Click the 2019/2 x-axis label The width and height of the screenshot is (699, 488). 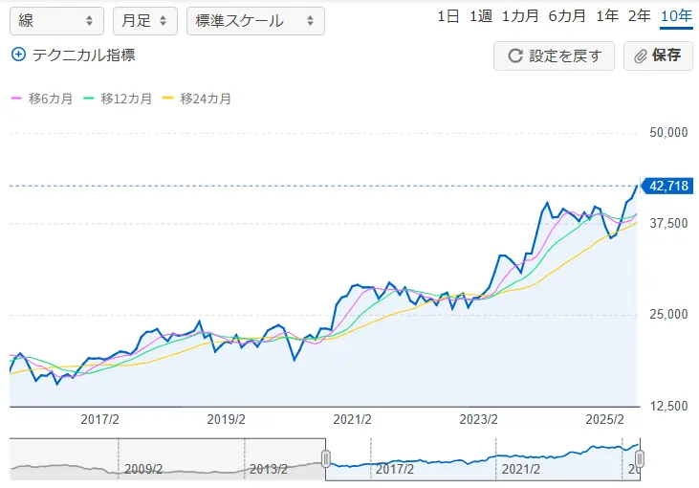[x=226, y=419]
